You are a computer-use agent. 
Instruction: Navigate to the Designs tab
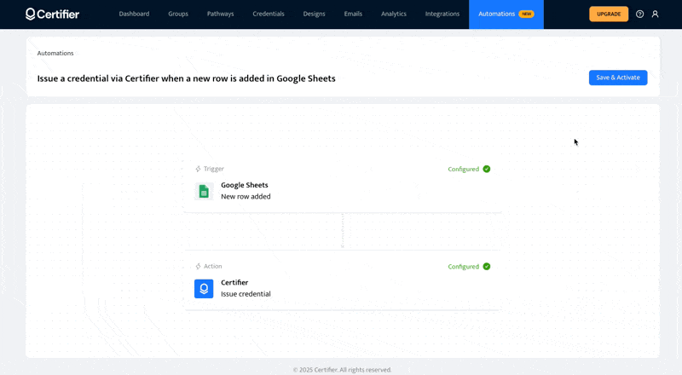pyautogui.click(x=314, y=14)
